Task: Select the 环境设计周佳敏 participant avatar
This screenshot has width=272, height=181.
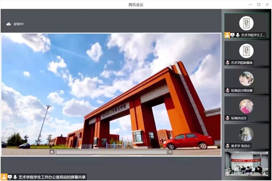Action: coord(246,79)
